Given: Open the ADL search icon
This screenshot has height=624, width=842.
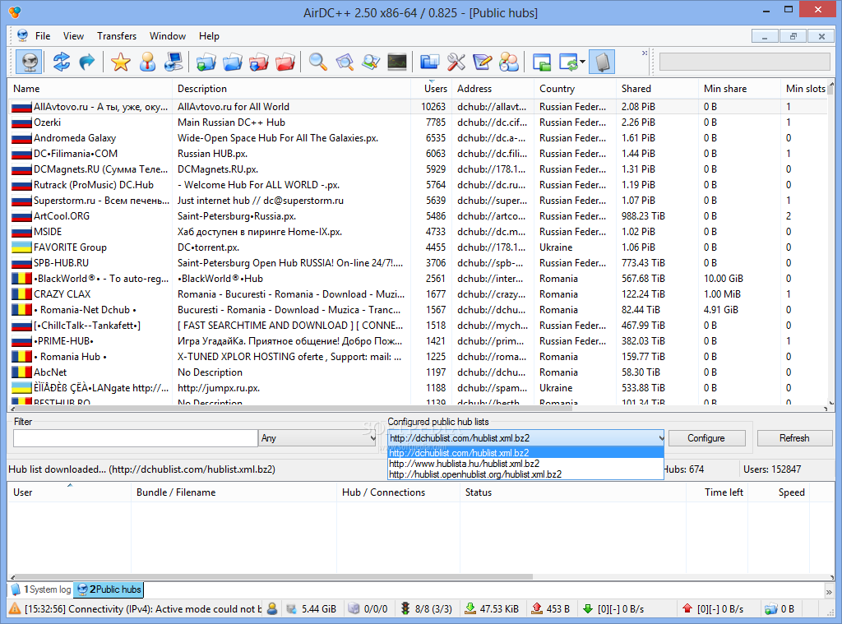Looking at the screenshot, I should (345, 62).
